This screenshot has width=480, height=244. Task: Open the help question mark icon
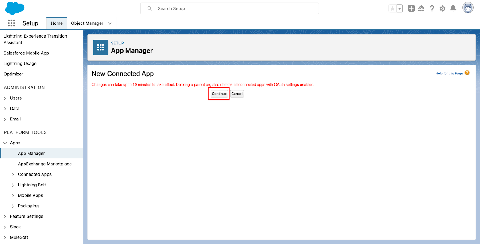432,8
